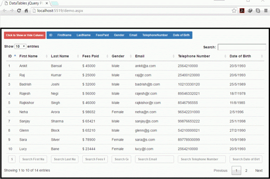Viewport: 270px width, 179px height.
Task: Focus Search First Name filter
Action: click(33, 159)
